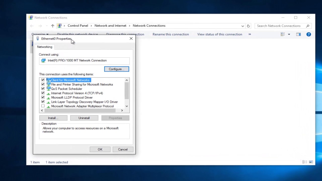Select QoS Packet Scheduler item text
Image resolution: width=322 pixels, height=181 pixels.
(x=67, y=89)
